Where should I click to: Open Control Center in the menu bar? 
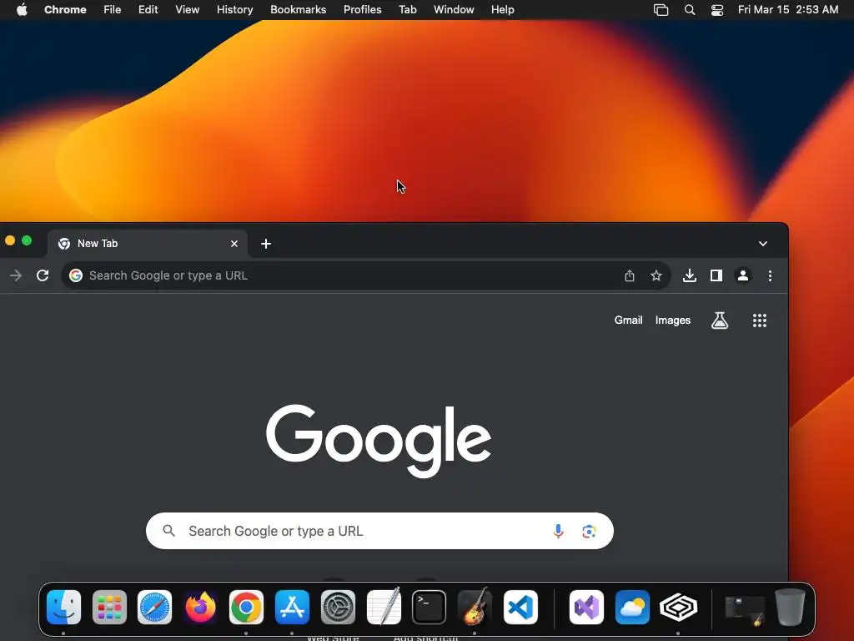click(717, 10)
